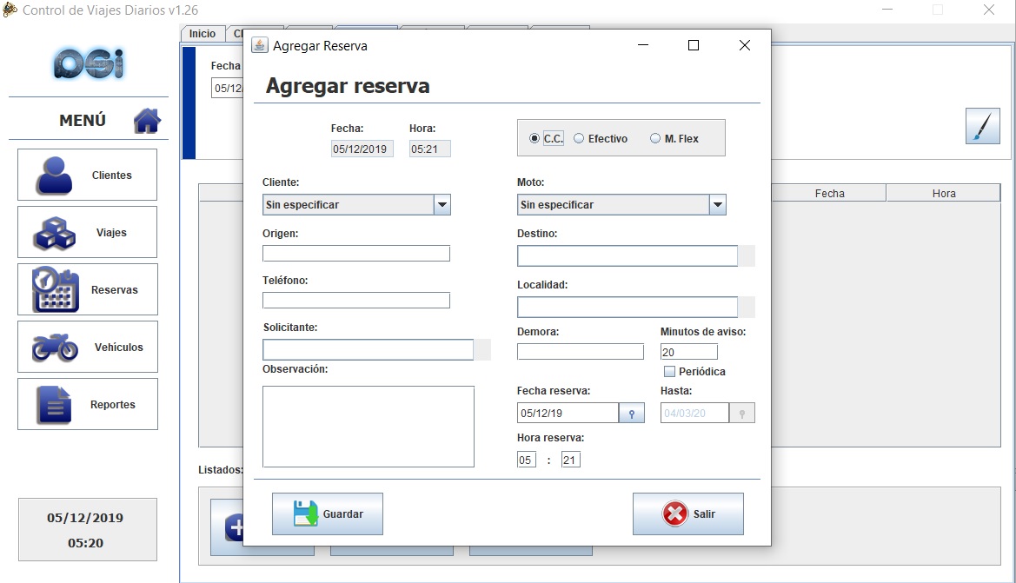Viewport: 1016px width, 583px height.
Task: Click into the Origen text field
Action: (355, 254)
